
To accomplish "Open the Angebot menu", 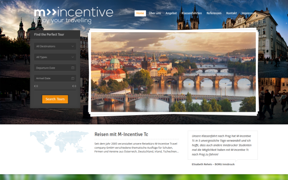I will tap(171, 13).
